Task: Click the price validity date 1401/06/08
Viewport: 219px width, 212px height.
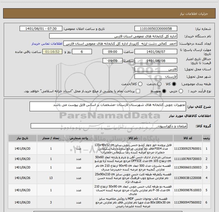Action: [156, 61]
